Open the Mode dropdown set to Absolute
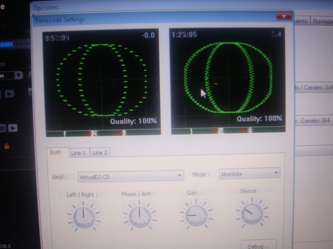 (x=250, y=174)
